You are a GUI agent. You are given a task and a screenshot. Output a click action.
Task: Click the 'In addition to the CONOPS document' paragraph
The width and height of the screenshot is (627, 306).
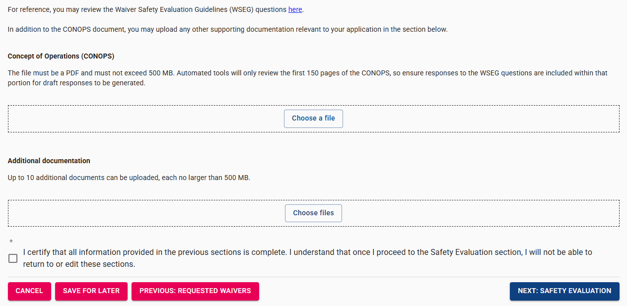pyautogui.click(x=227, y=29)
